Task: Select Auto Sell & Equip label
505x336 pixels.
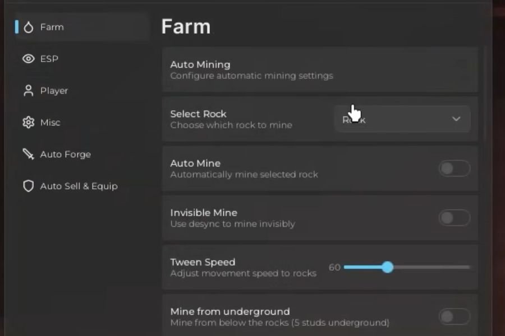Action: [79, 186]
